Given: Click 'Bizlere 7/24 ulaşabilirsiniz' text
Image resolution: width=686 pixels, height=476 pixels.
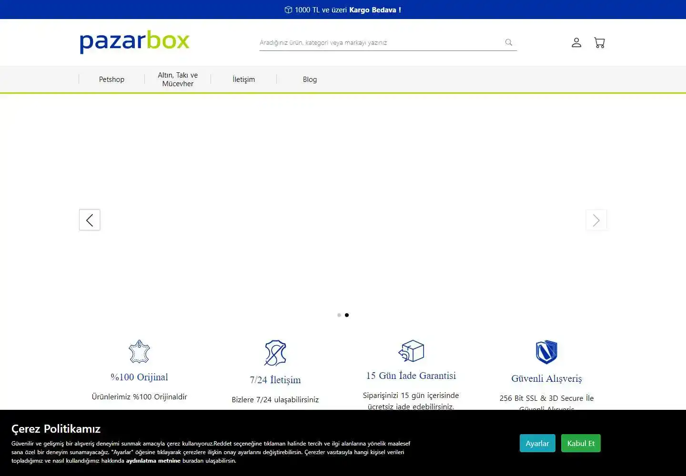Looking at the screenshot, I should click(x=275, y=400).
